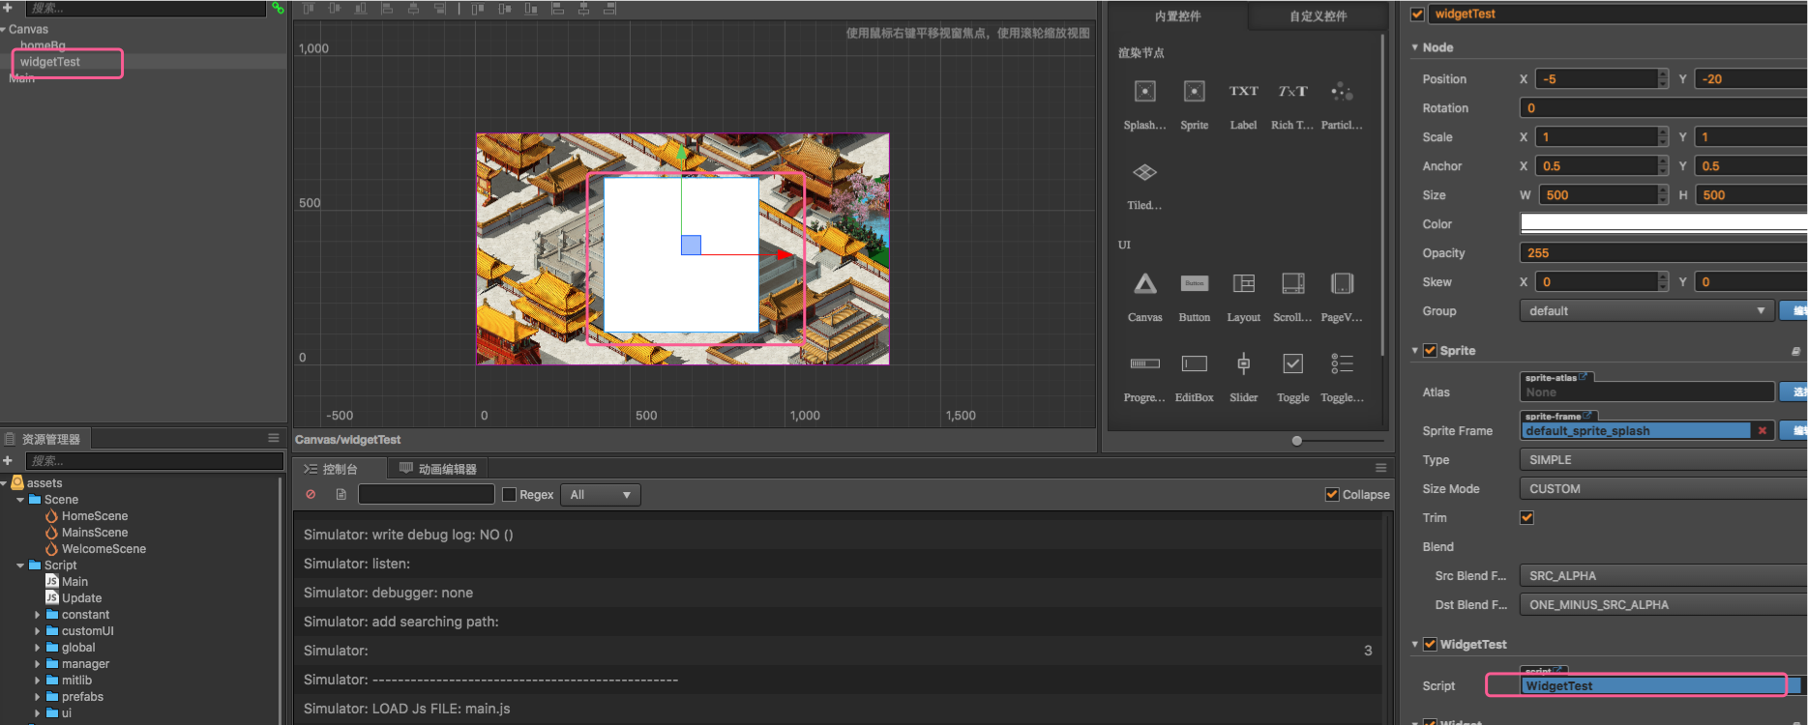Screen dimensions: 1808x725
Task: Edit the Opacity value 255
Action: (1663, 253)
